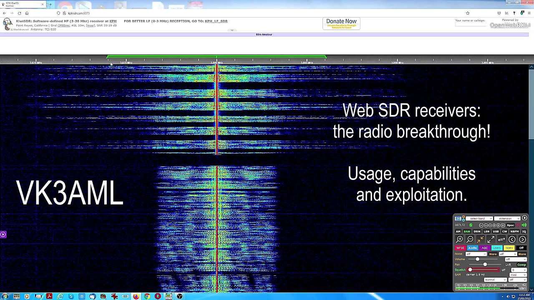Screen dimensions: 534x300
Task: Zoom to passband with inward arrows icon
Action: coord(480,239)
